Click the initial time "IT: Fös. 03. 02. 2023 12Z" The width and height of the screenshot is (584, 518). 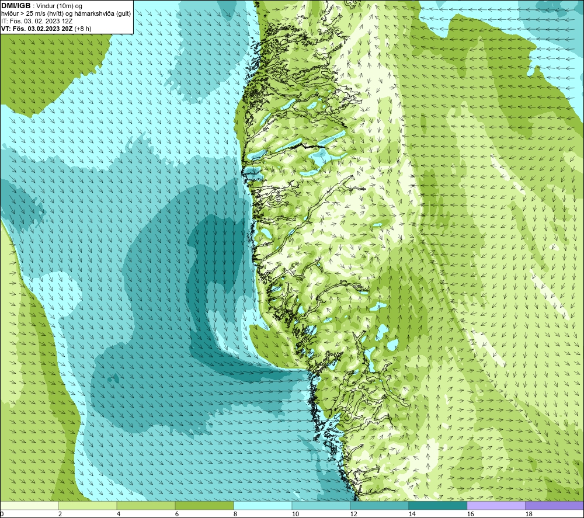[37, 21]
